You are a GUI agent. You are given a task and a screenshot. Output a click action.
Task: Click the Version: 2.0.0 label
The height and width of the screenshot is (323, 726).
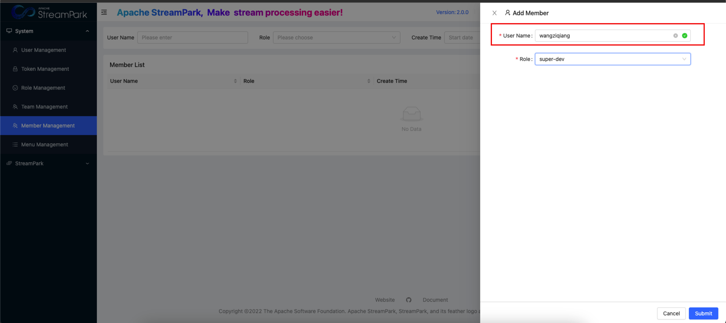click(x=452, y=12)
